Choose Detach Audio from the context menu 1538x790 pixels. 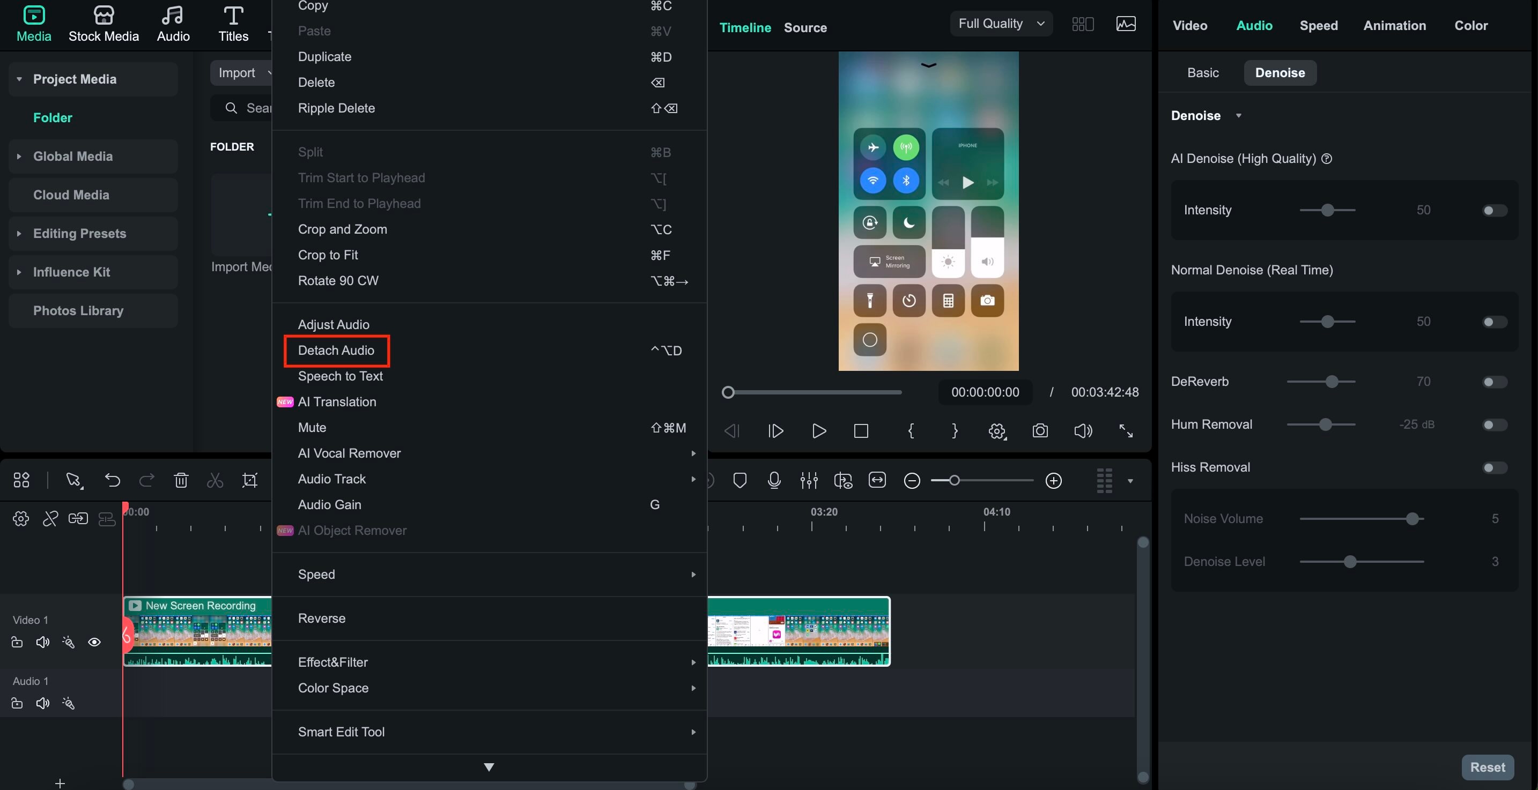click(336, 351)
